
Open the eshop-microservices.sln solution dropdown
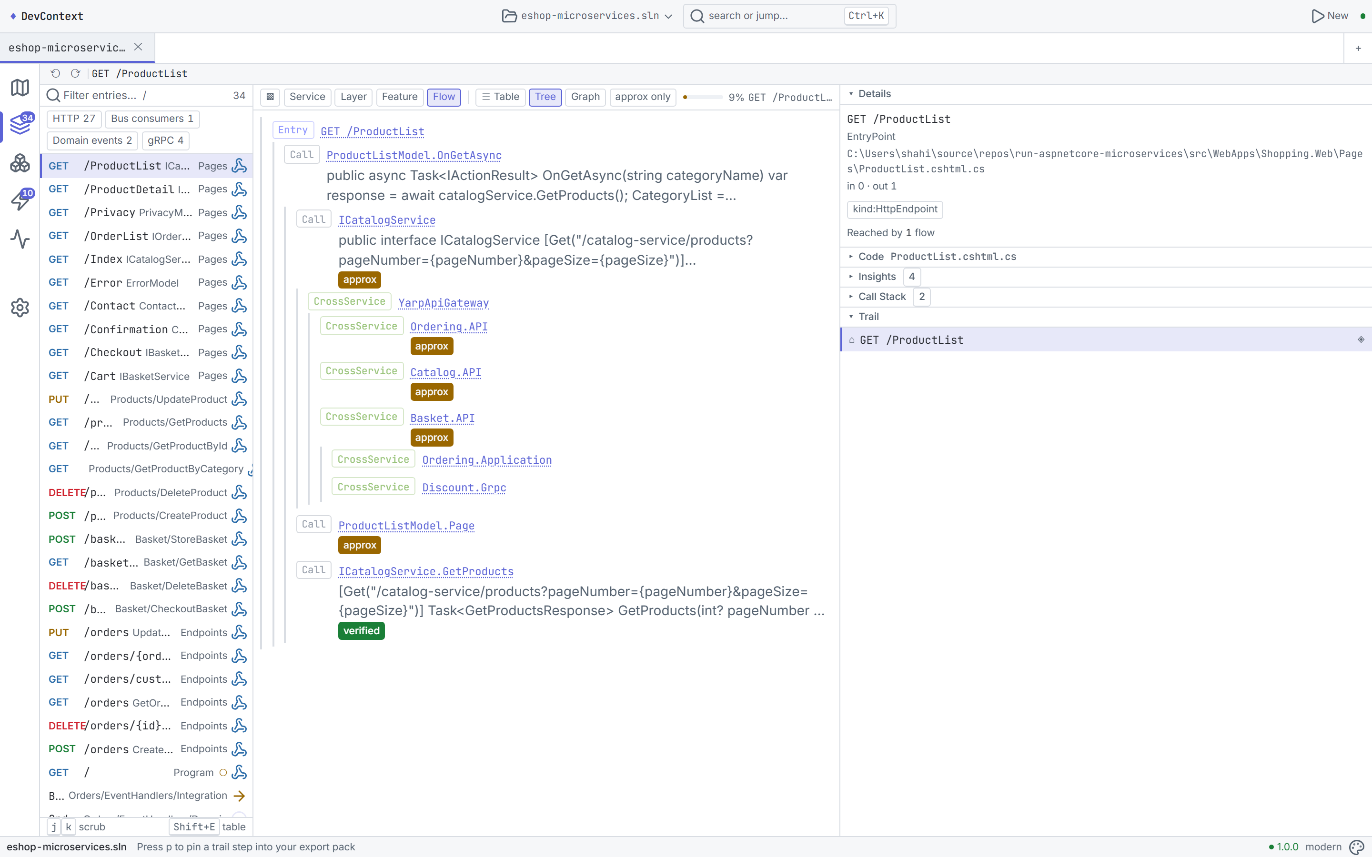tap(587, 16)
